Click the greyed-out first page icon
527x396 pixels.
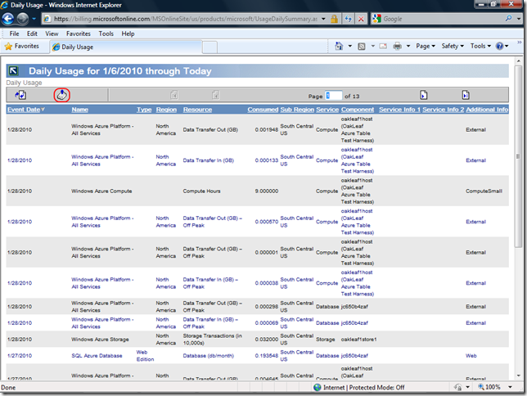(x=173, y=95)
